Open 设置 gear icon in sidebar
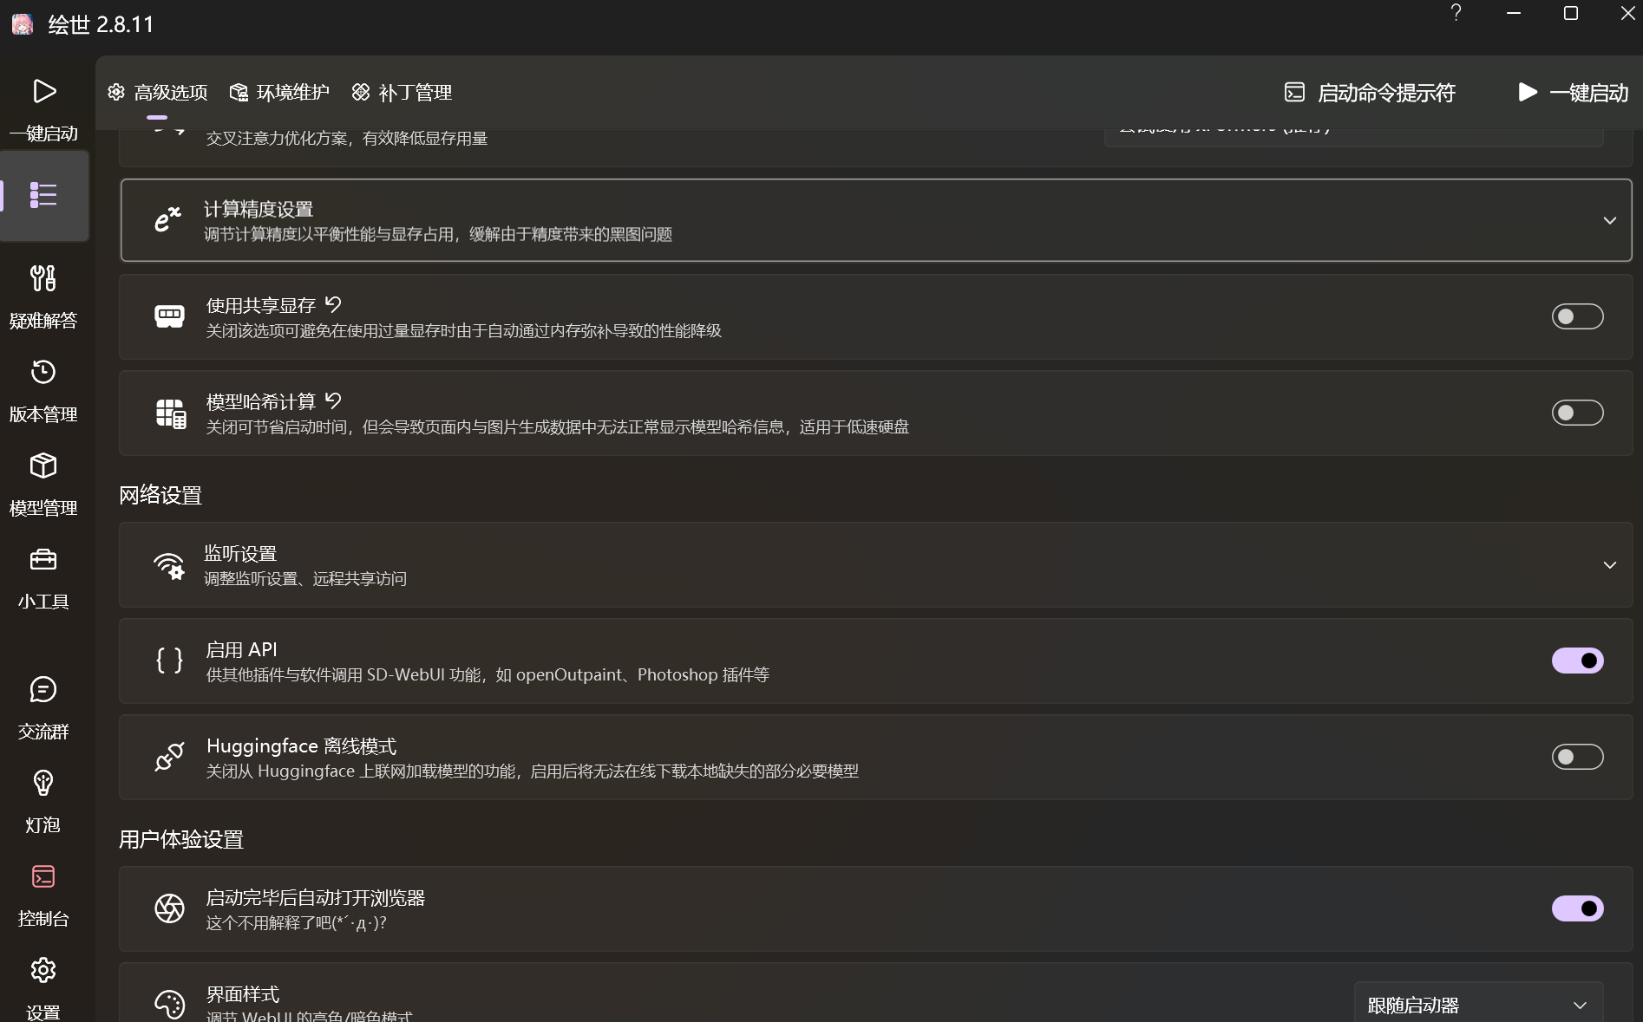Viewport: 1643px width, 1022px height. tap(43, 970)
